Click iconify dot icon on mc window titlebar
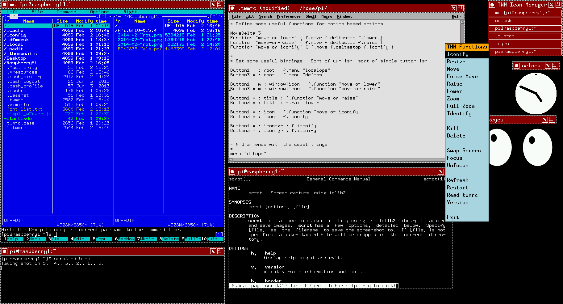The height and width of the screenshot is (304, 563). tap(5, 4)
